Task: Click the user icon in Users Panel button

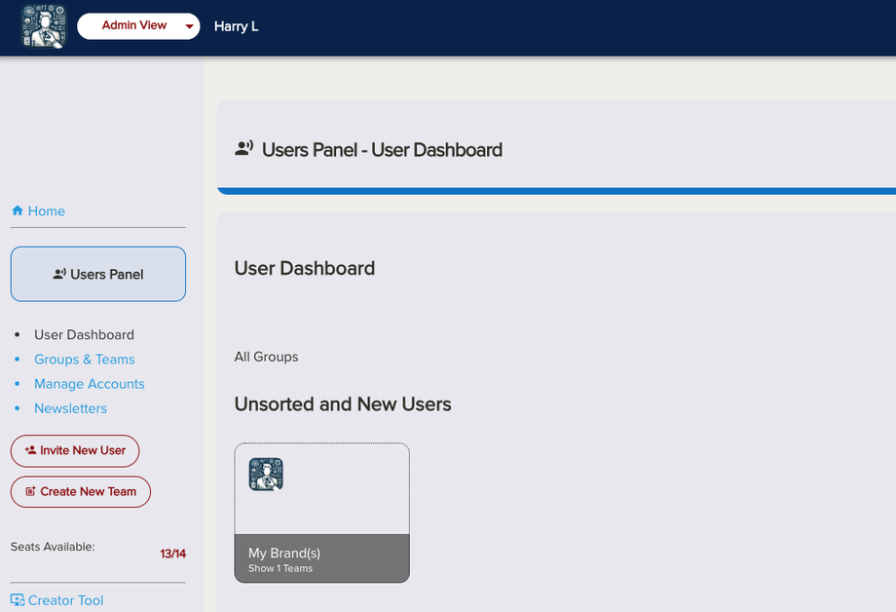Action: tap(59, 274)
